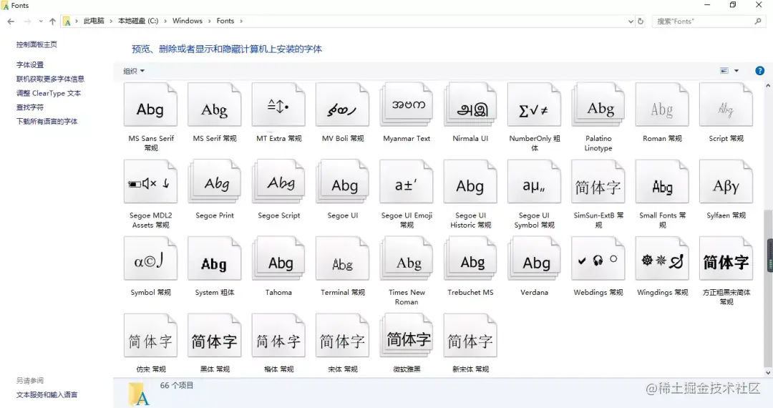773x408 pixels.
Task: Select the Verdana font family
Action: coord(535,258)
